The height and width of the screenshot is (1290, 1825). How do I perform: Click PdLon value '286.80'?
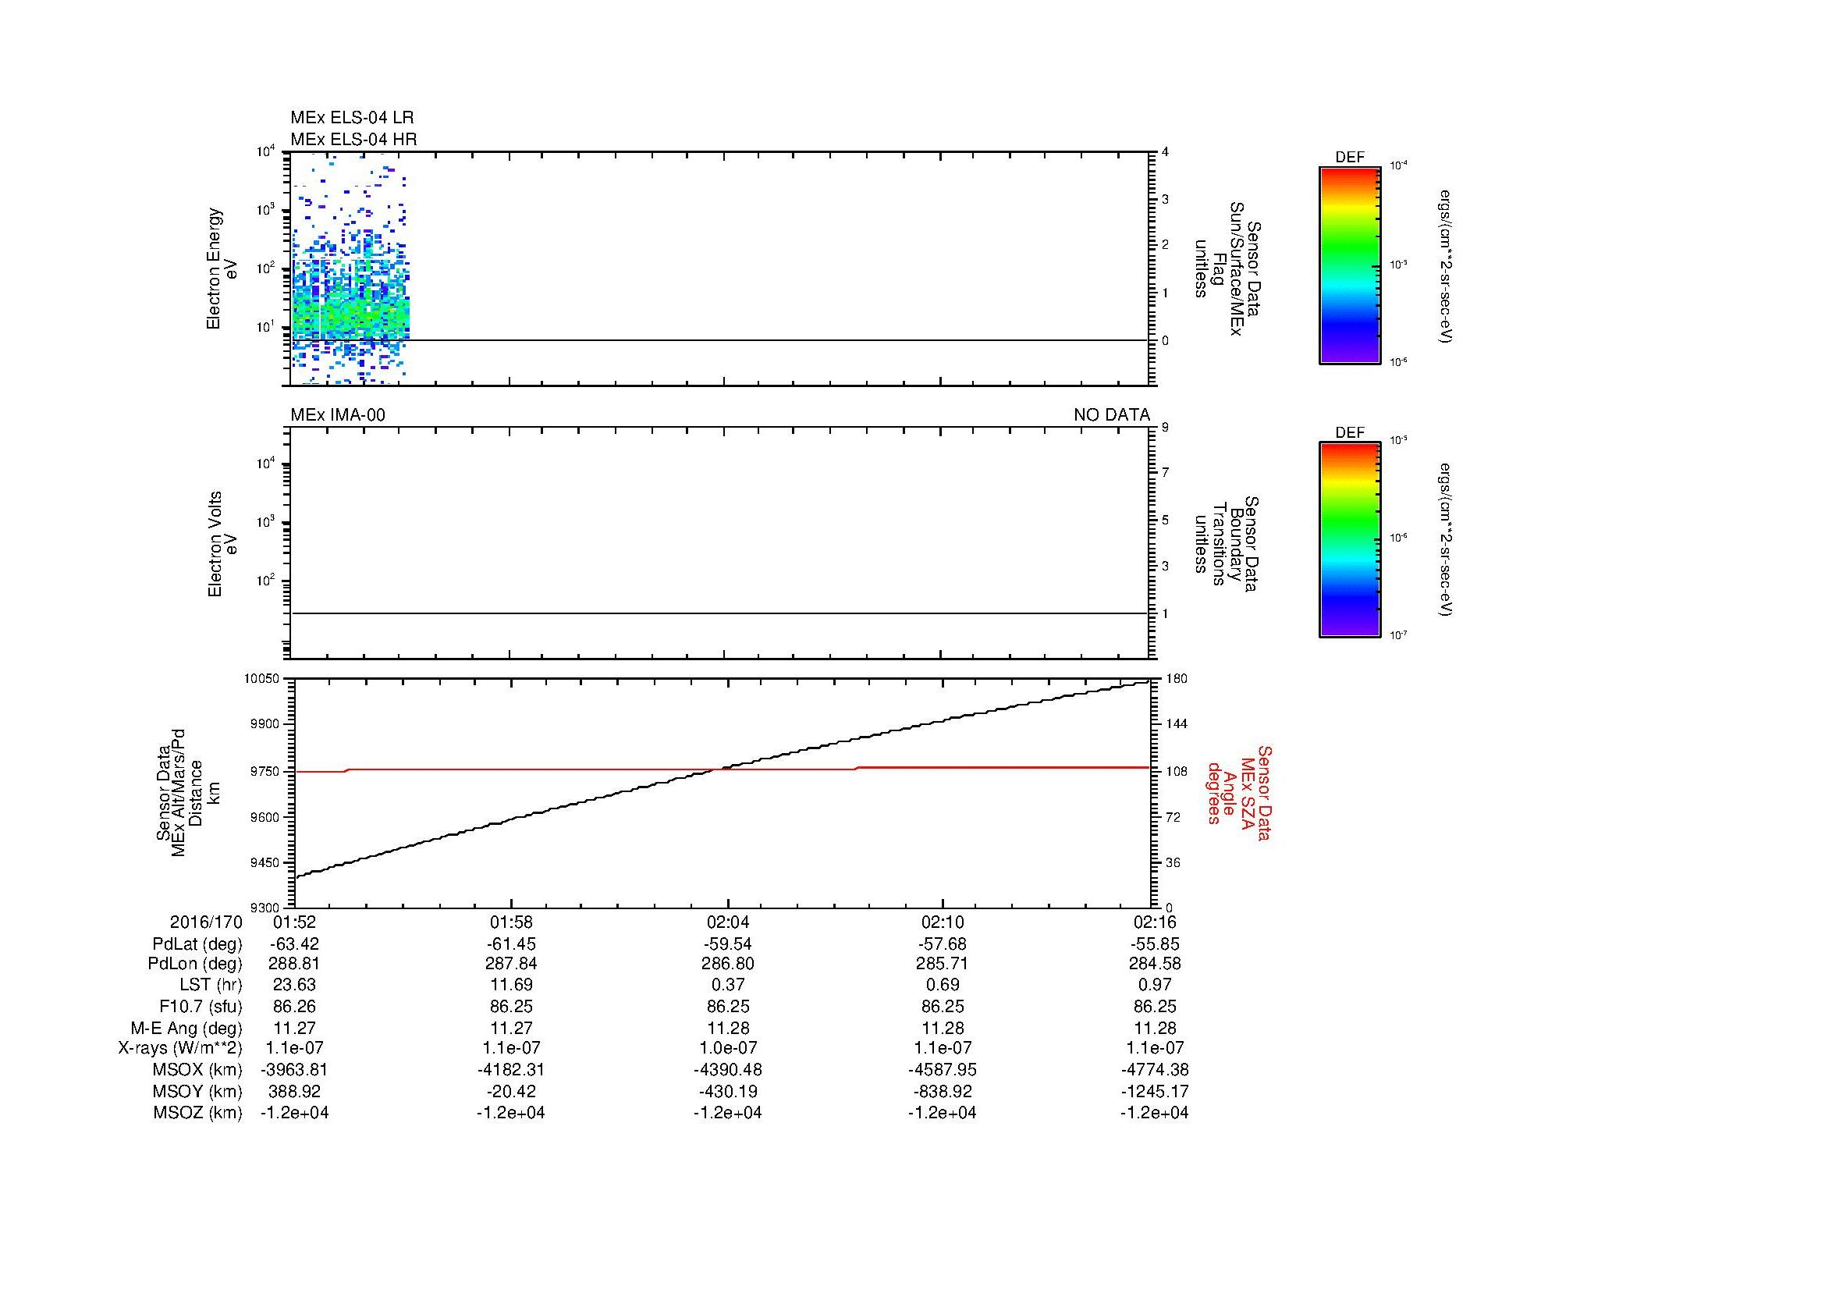[727, 964]
